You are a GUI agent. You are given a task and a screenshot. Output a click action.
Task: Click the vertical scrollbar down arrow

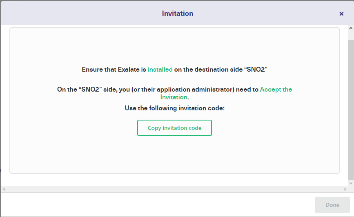pos(351,183)
